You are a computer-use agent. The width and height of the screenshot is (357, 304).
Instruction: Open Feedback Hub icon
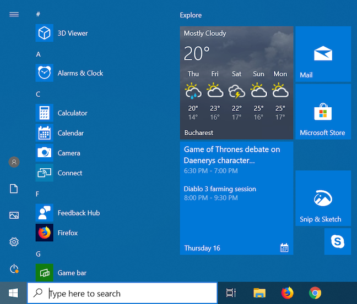point(45,213)
